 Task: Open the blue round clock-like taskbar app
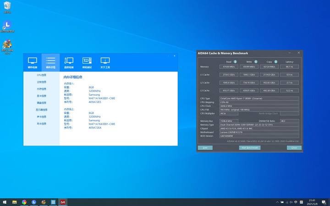[34, 202]
